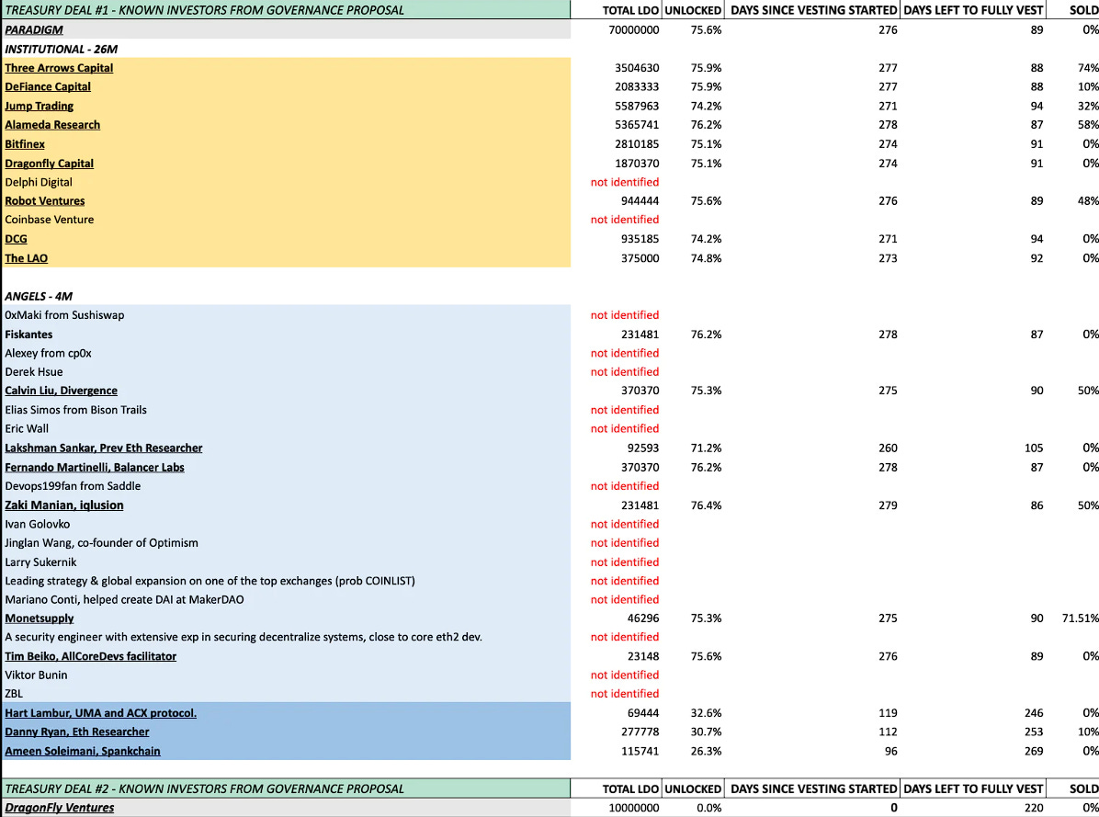
Task: Select Devops199fan from Saddle cell
Action: (x=73, y=486)
